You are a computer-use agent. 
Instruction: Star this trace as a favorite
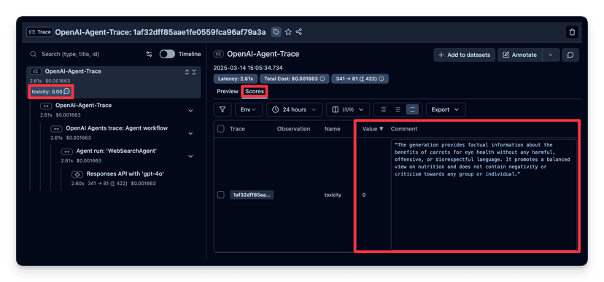click(288, 32)
